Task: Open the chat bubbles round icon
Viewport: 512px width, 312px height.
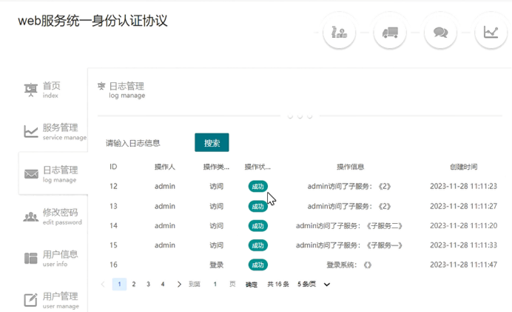Action: click(x=440, y=33)
